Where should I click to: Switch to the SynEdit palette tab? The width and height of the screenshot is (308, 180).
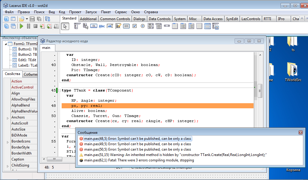[x=232, y=19]
